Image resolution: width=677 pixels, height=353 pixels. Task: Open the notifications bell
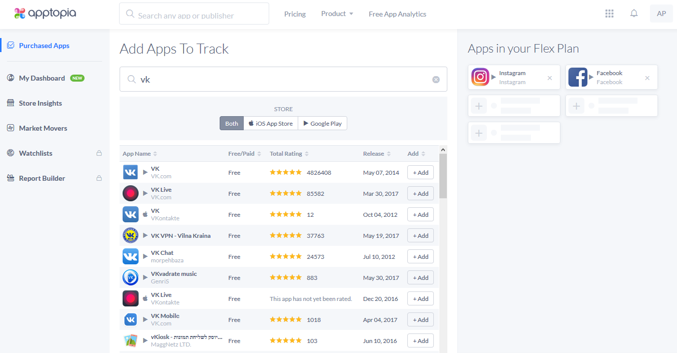pos(634,14)
